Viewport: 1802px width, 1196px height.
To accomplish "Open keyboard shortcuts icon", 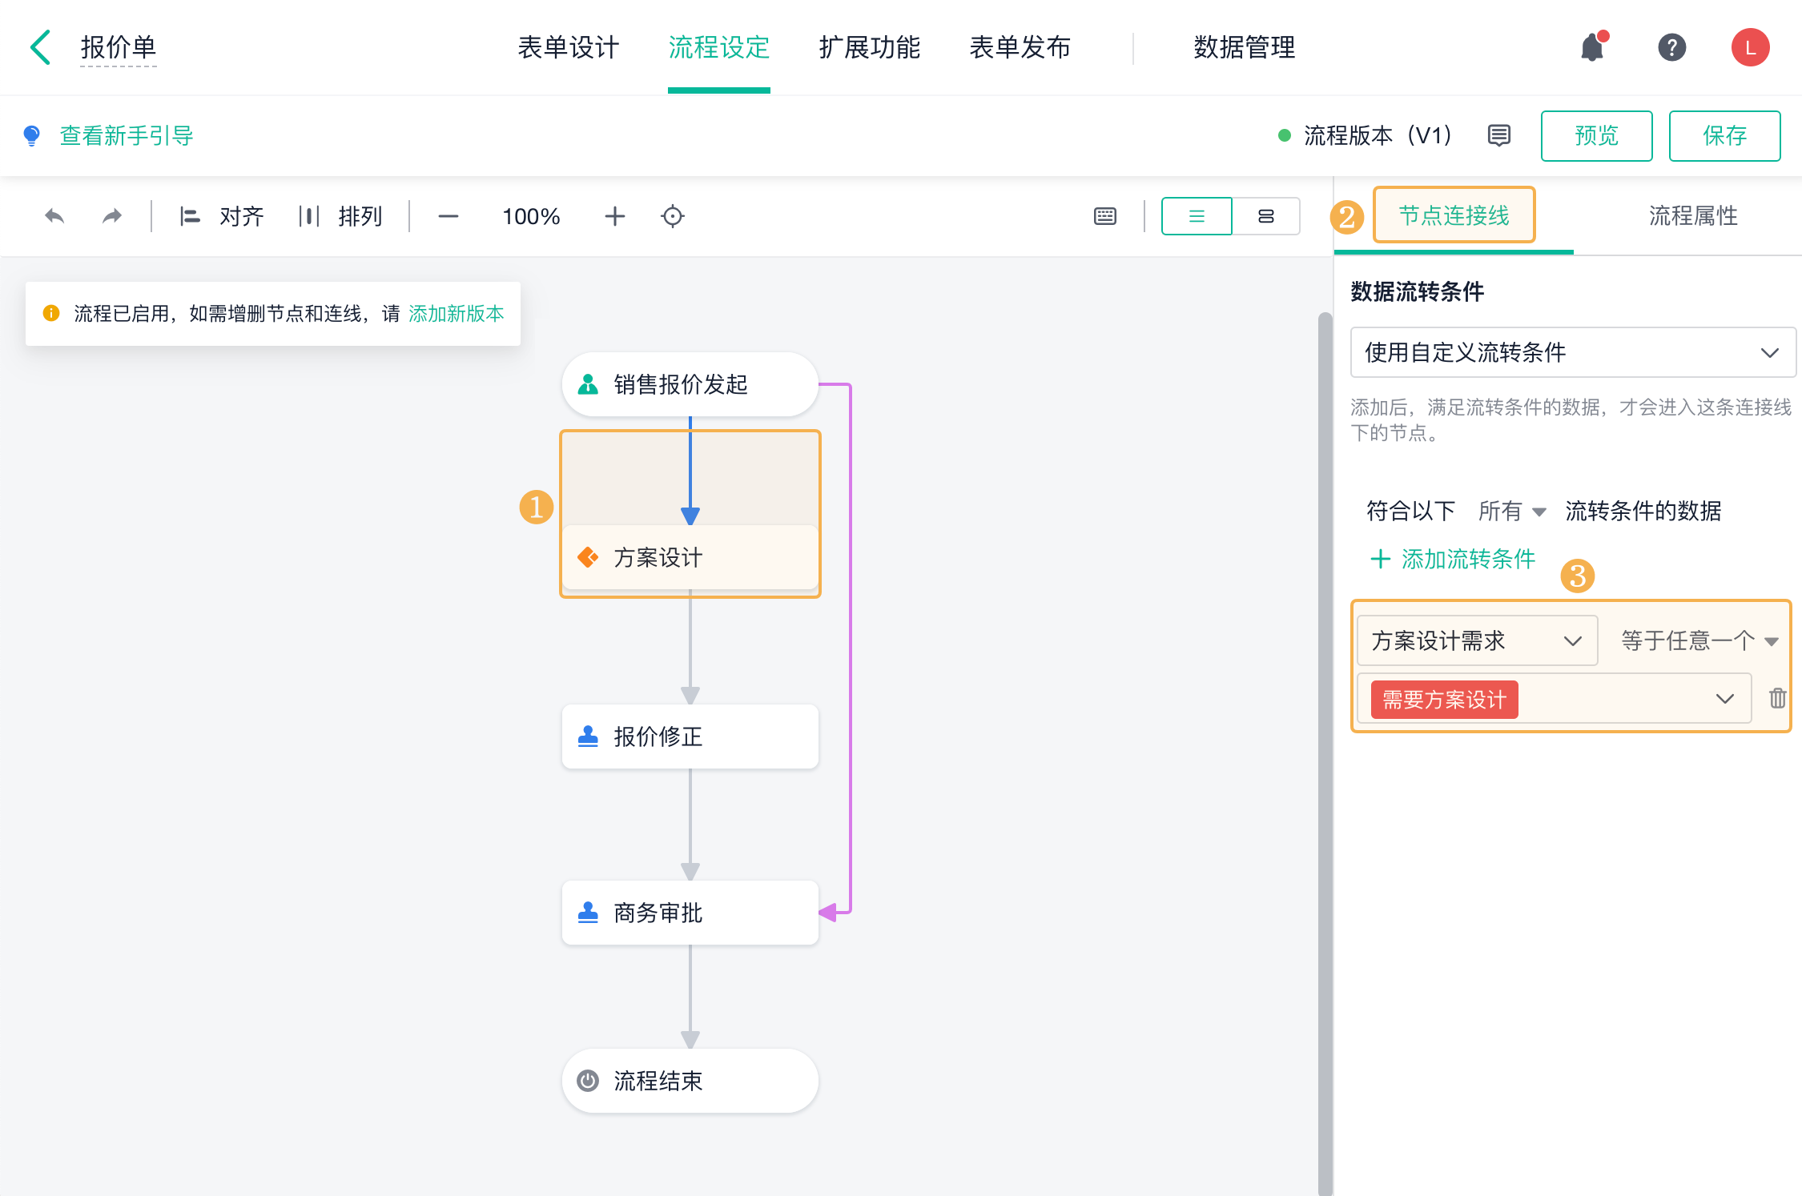I will [1105, 216].
